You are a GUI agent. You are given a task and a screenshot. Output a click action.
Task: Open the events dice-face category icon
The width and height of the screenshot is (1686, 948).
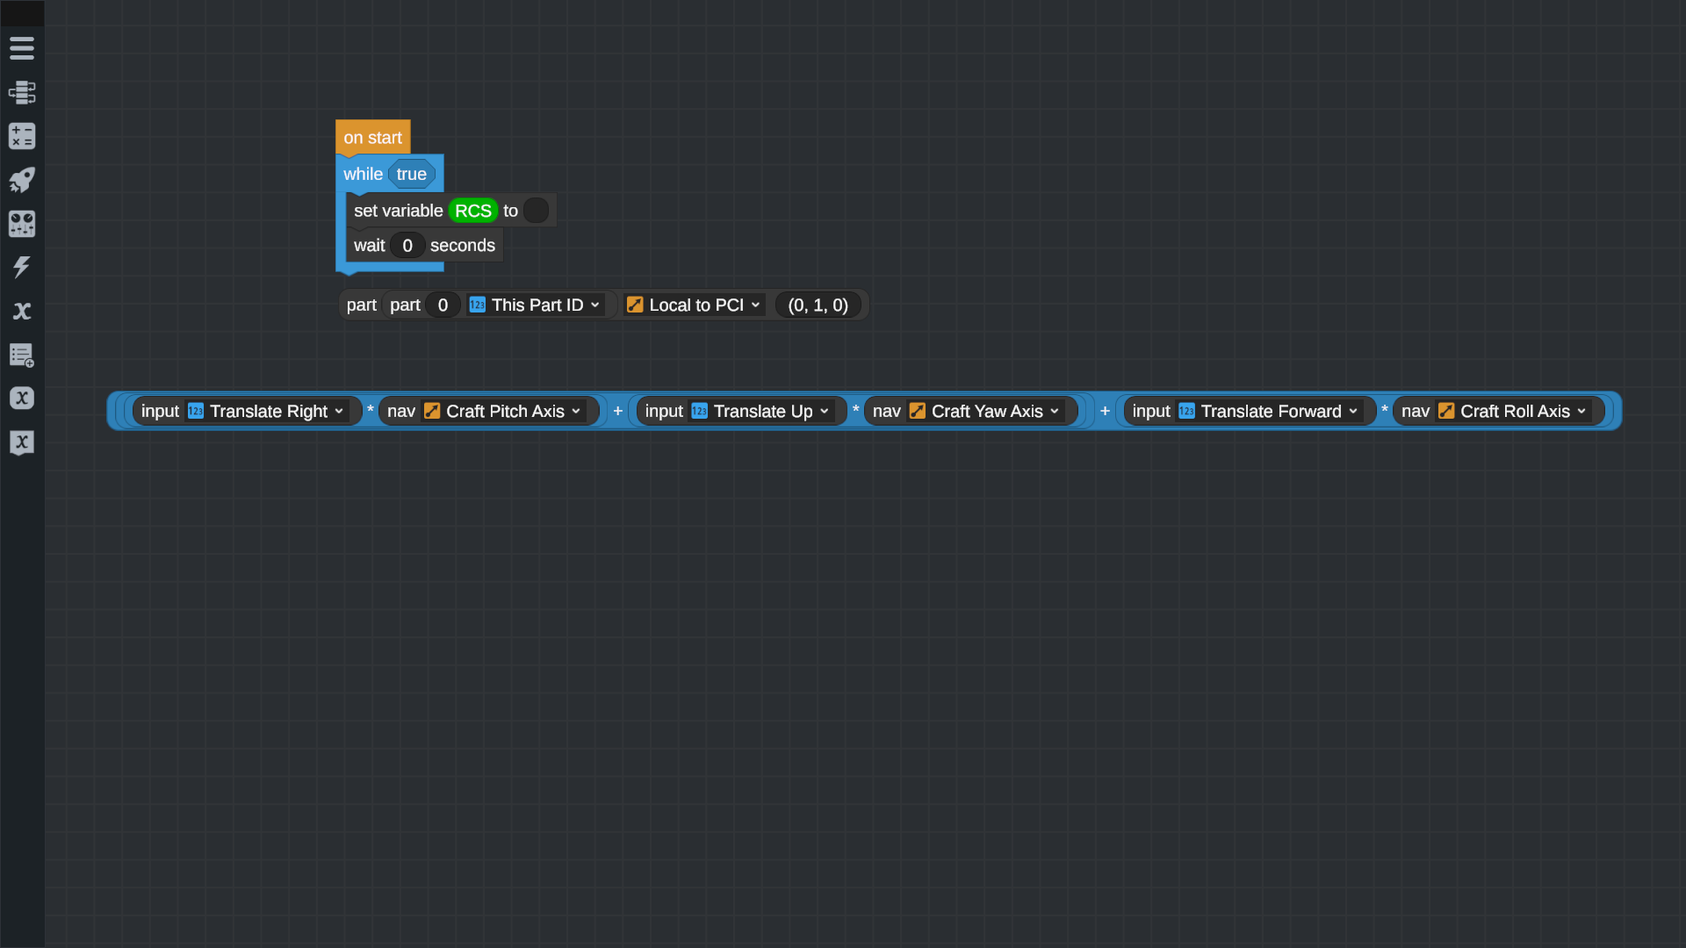pyautogui.click(x=22, y=224)
